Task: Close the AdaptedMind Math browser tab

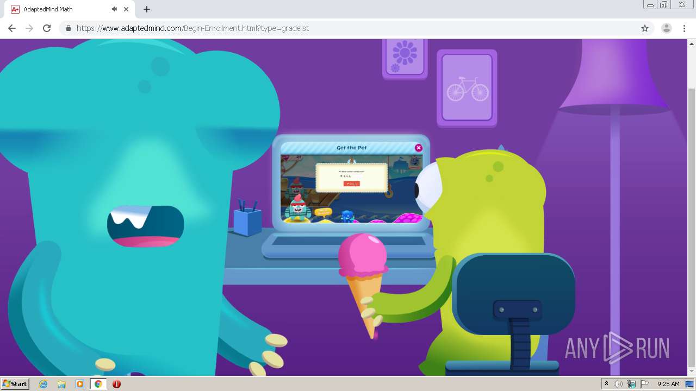Action: click(126, 9)
